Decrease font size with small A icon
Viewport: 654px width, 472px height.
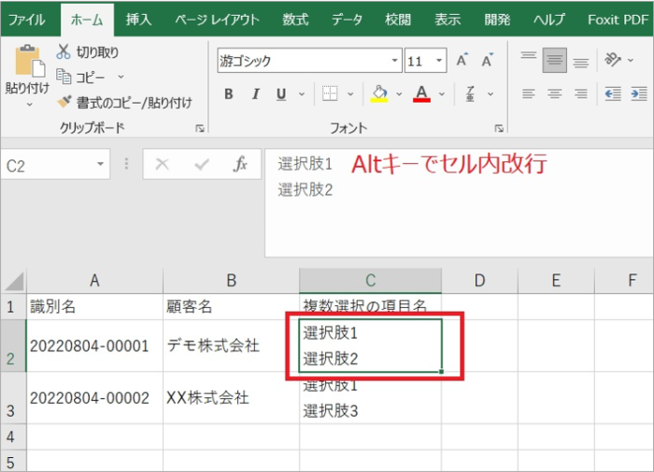(487, 61)
